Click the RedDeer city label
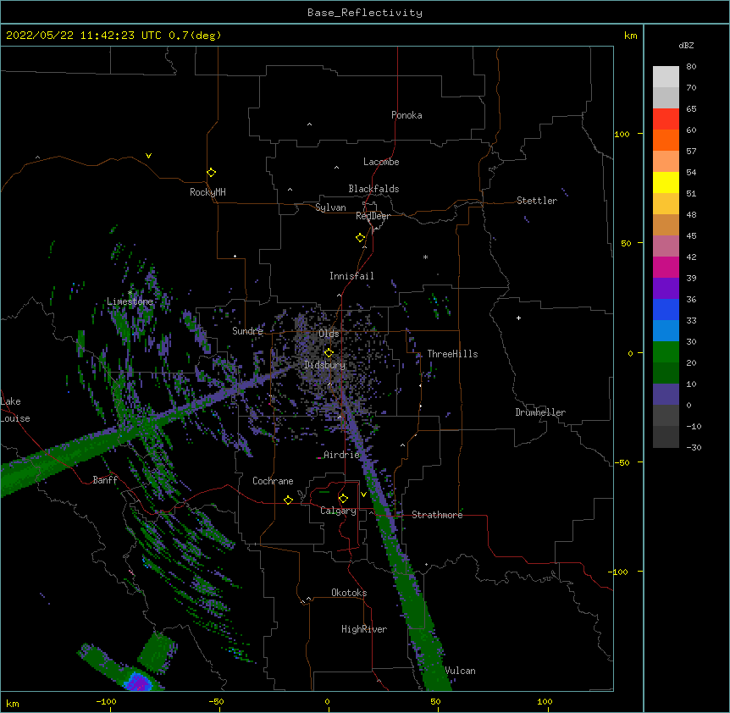 pos(373,216)
